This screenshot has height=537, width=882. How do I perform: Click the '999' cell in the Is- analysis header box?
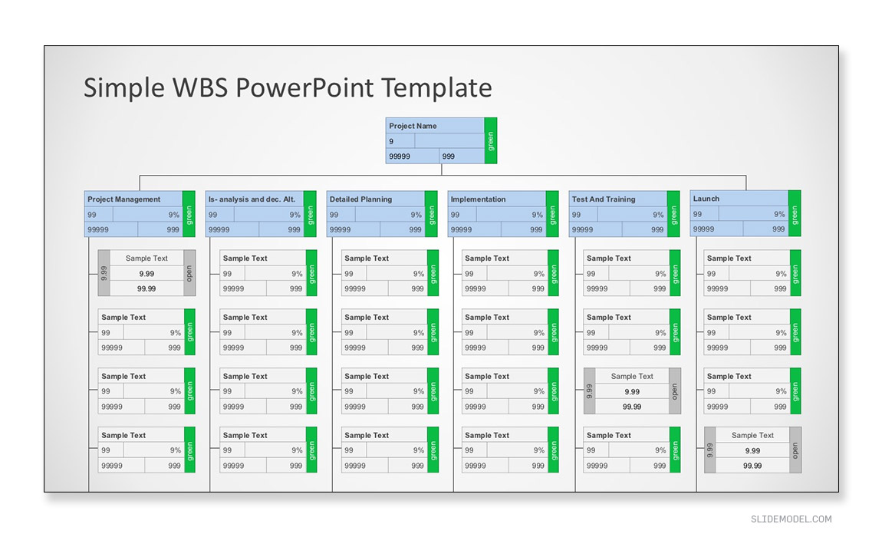(x=281, y=229)
